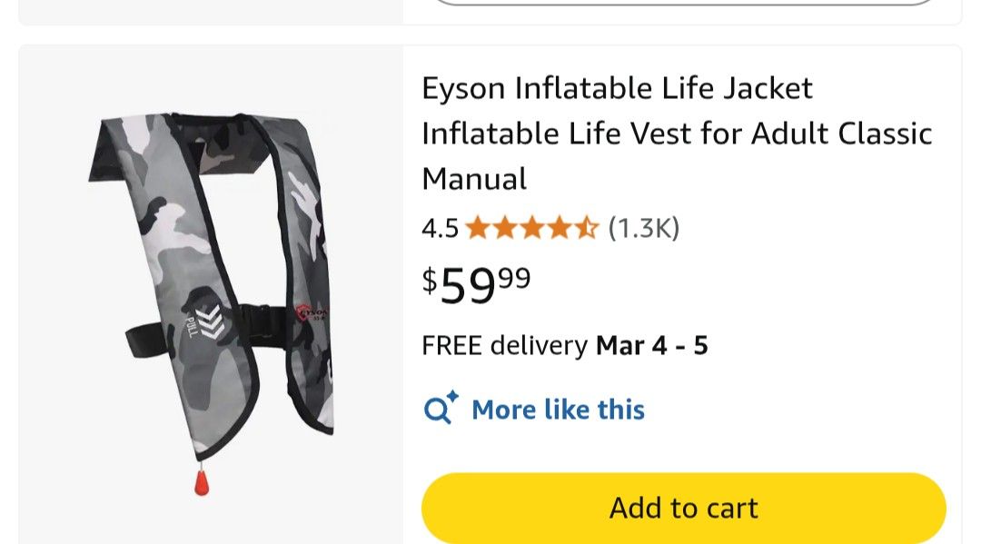Click the half-filled fifth rating star
Screen dimensions: 981x544
[x=586, y=228]
